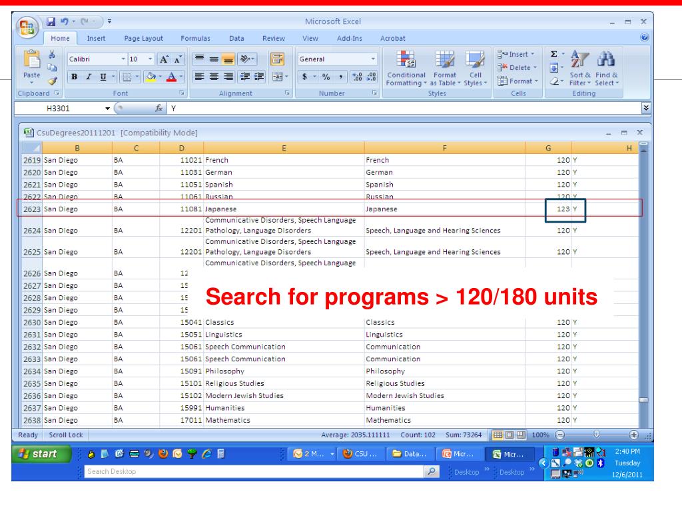Viewport: 682px width, 512px height.
Task: Decrease decimal places
Action: point(371,77)
